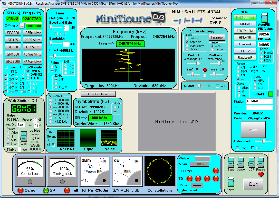Choose the 2395 MHz frequency preset
The height and width of the screenshot is (198, 279).
tap(32, 40)
